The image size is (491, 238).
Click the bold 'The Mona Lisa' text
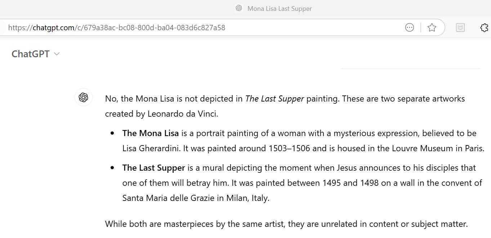point(151,133)
